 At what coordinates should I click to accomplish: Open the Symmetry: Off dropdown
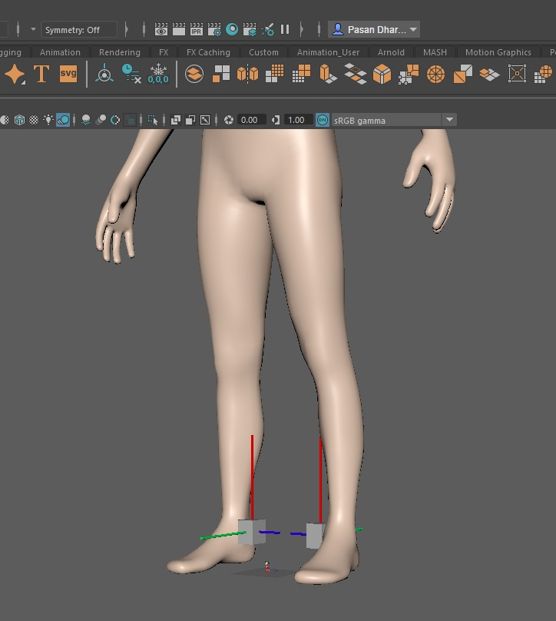click(80, 30)
